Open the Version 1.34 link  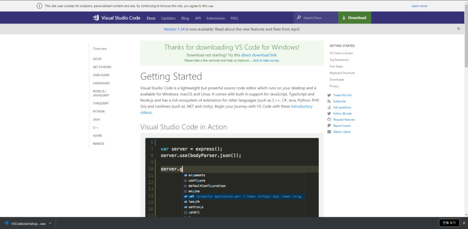(x=174, y=29)
